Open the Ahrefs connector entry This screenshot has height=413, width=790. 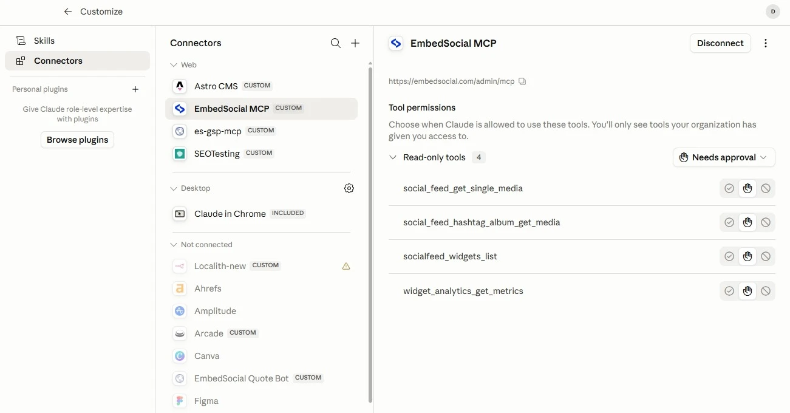coord(261,288)
